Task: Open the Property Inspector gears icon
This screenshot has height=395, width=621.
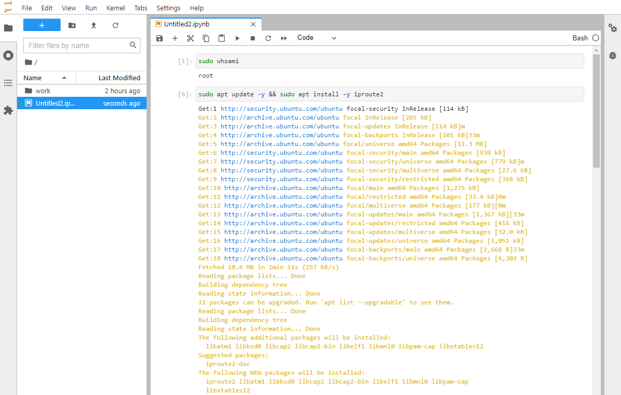Action: (613, 28)
